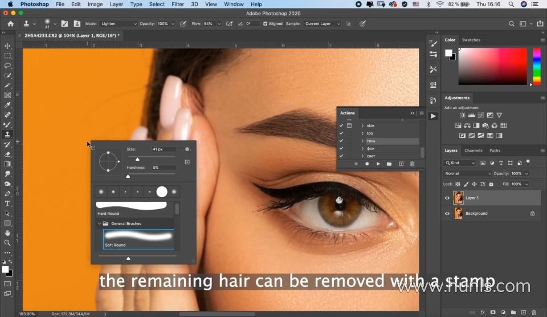Play the selected action in Actions panel

[x=378, y=164]
